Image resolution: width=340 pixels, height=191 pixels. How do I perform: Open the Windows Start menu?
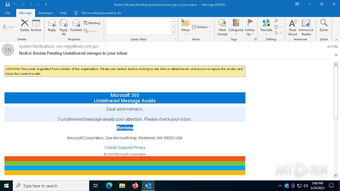tap(6, 186)
